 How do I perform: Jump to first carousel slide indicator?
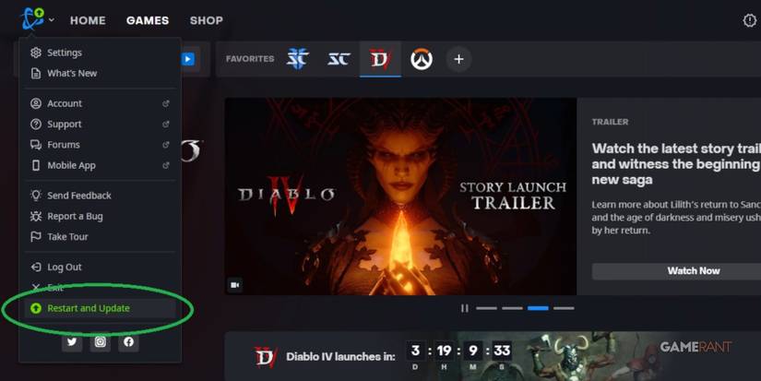pos(486,308)
